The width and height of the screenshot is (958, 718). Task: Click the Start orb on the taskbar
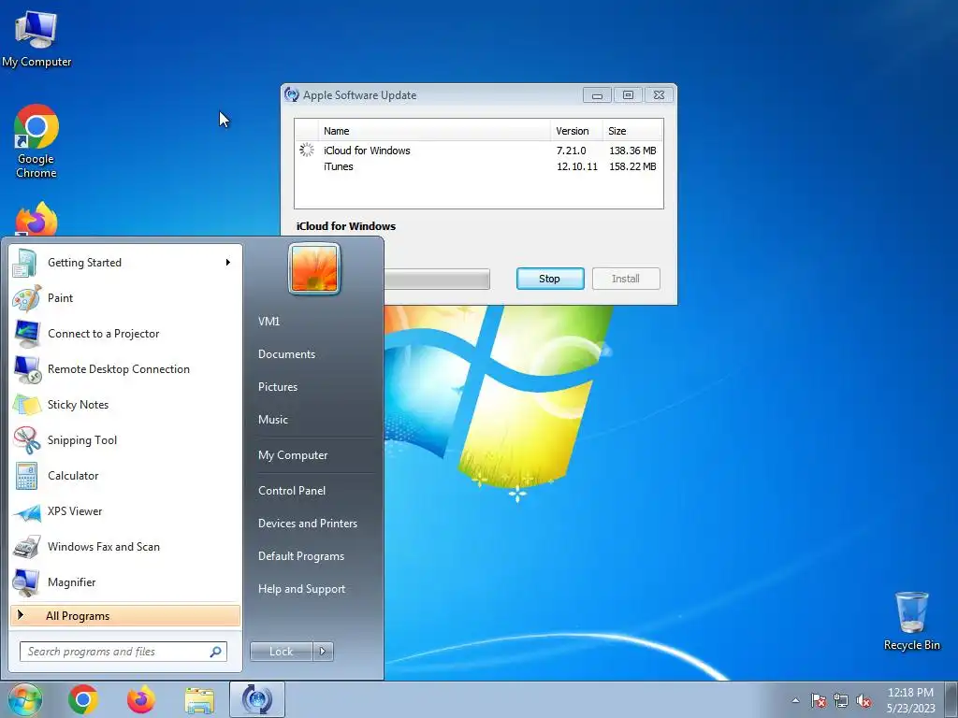click(24, 699)
